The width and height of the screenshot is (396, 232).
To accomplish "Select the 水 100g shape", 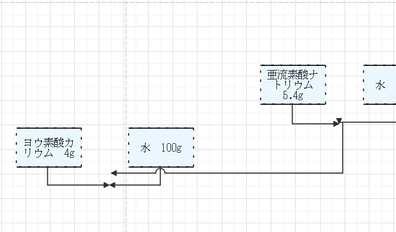I will click(161, 147).
